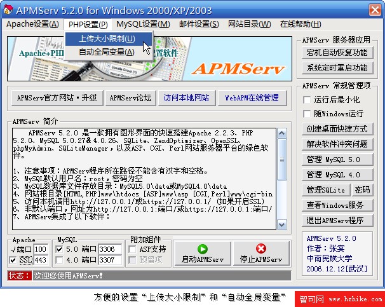Screen dimensions: 385x307
Task: Click the MySQL 4.0 port field 3307
Action: click(x=110, y=260)
